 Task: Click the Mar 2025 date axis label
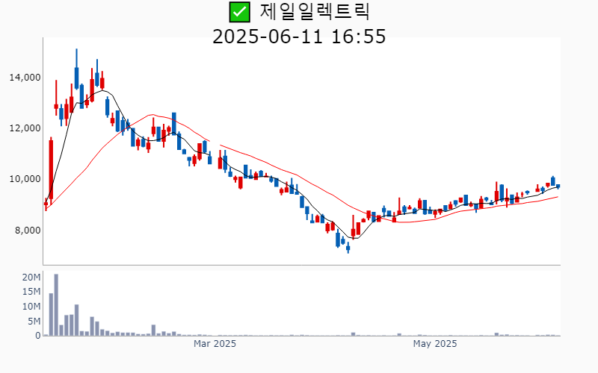(x=215, y=344)
